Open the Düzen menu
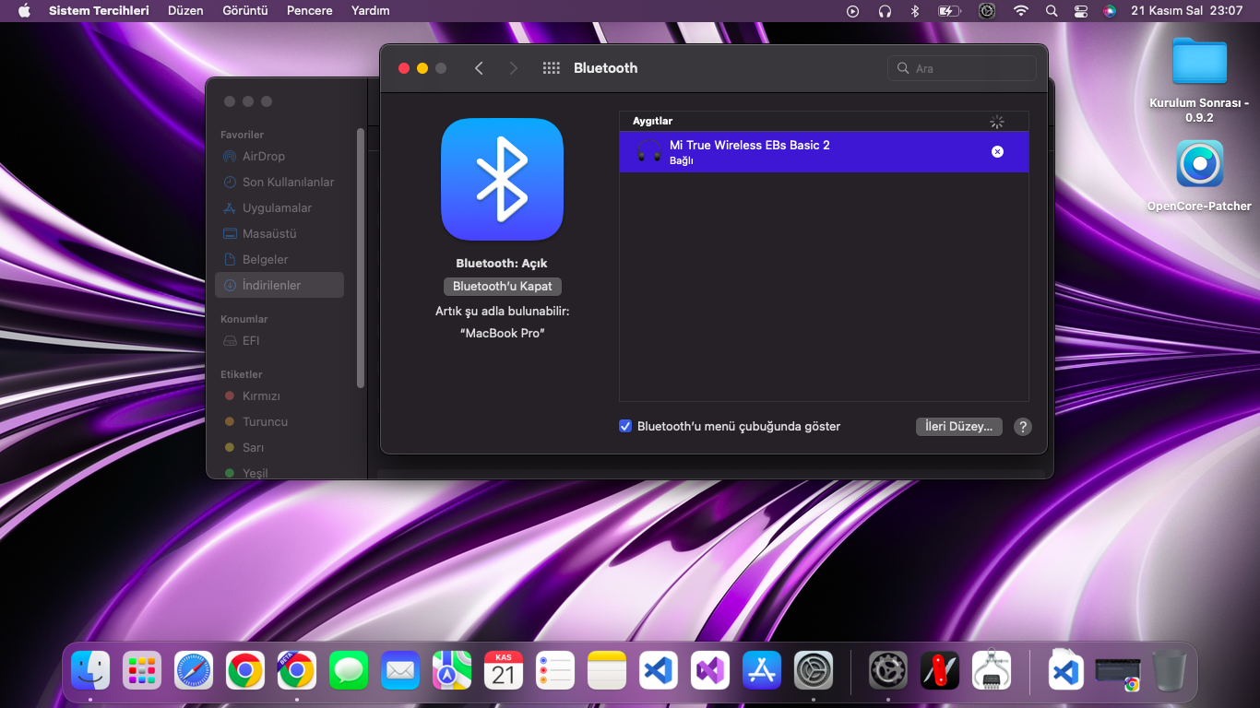 click(x=185, y=11)
